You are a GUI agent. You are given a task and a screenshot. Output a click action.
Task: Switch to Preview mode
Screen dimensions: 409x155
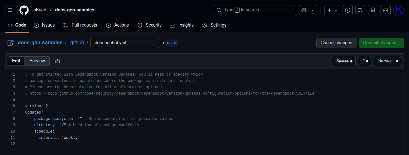click(37, 61)
